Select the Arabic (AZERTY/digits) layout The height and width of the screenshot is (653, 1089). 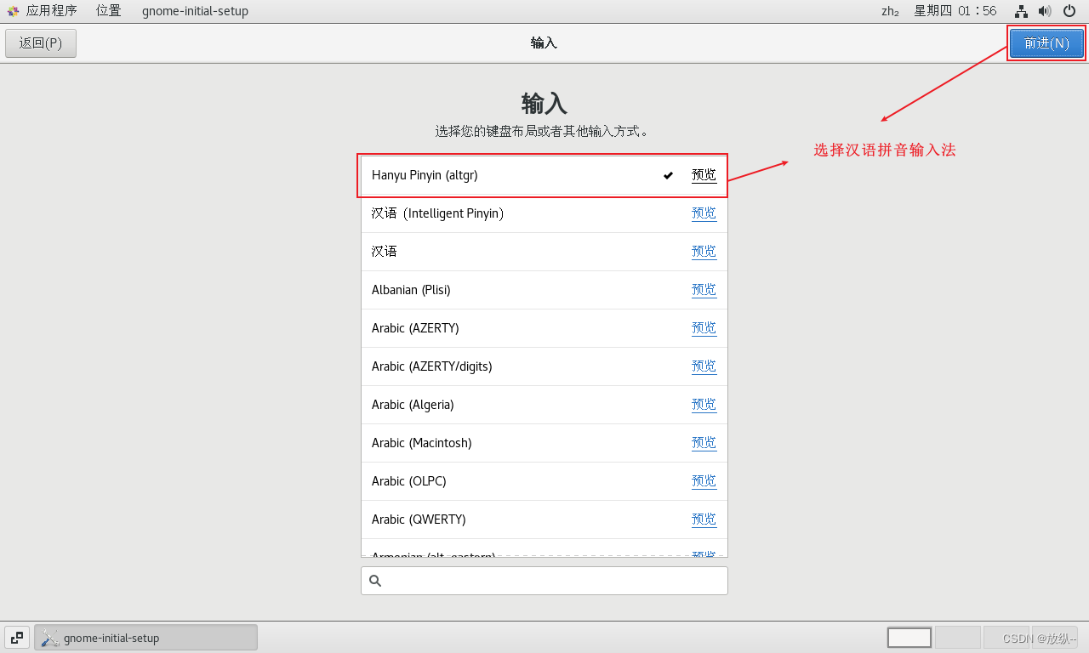(x=544, y=366)
